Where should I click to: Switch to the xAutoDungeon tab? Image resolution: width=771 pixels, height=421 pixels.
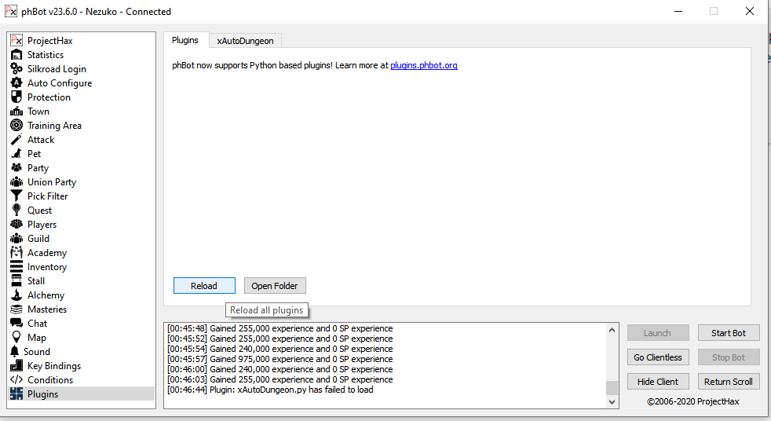[x=244, y=41]
